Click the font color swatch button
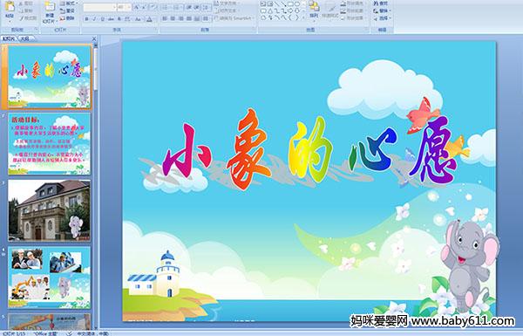This screenshot has width=523, height=336. point(149,19)
